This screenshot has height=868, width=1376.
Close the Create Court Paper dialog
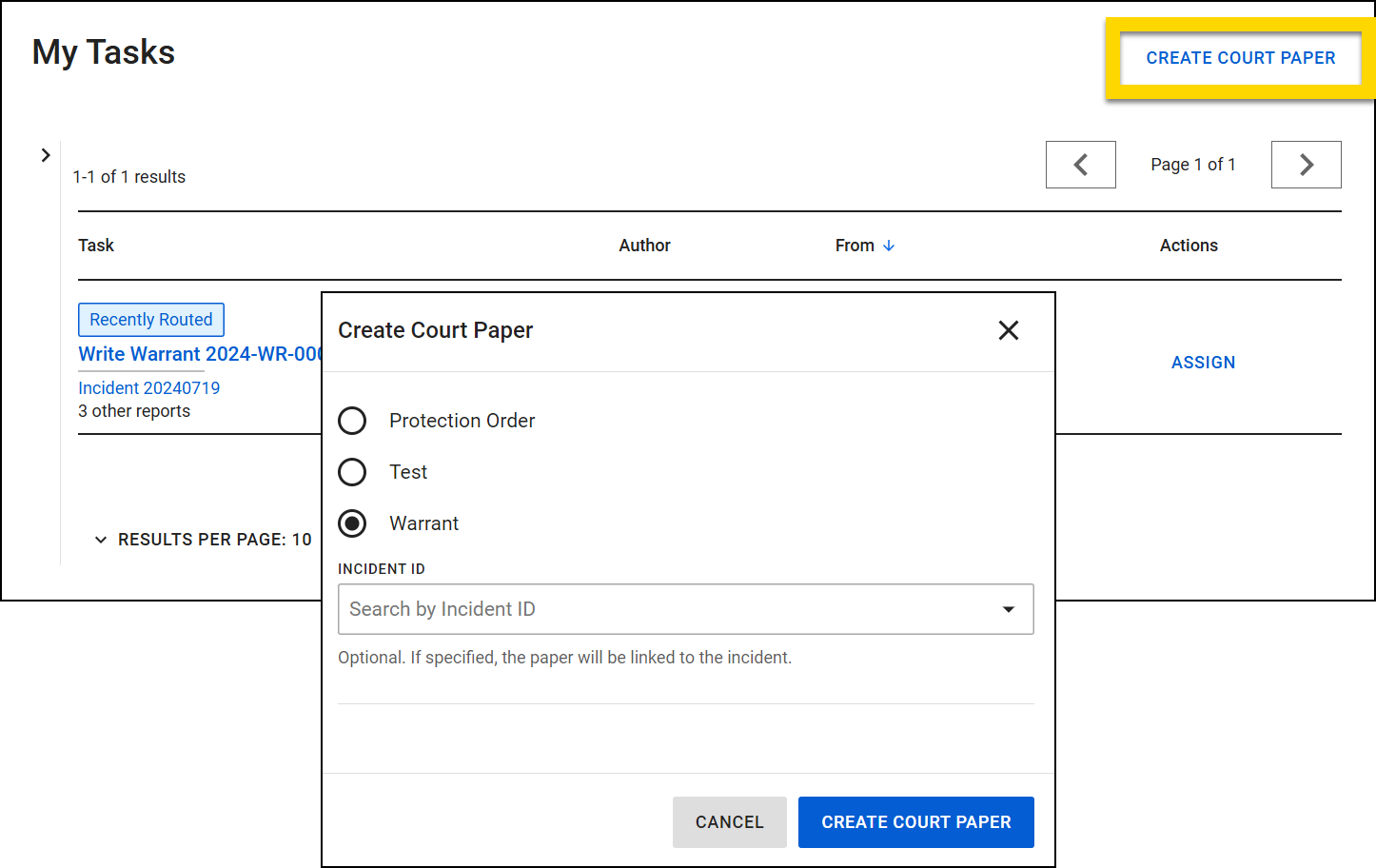[1009, 330]
